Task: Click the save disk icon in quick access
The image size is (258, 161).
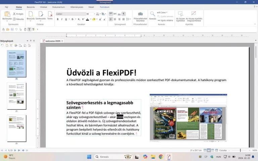Action: coord(12,30)
